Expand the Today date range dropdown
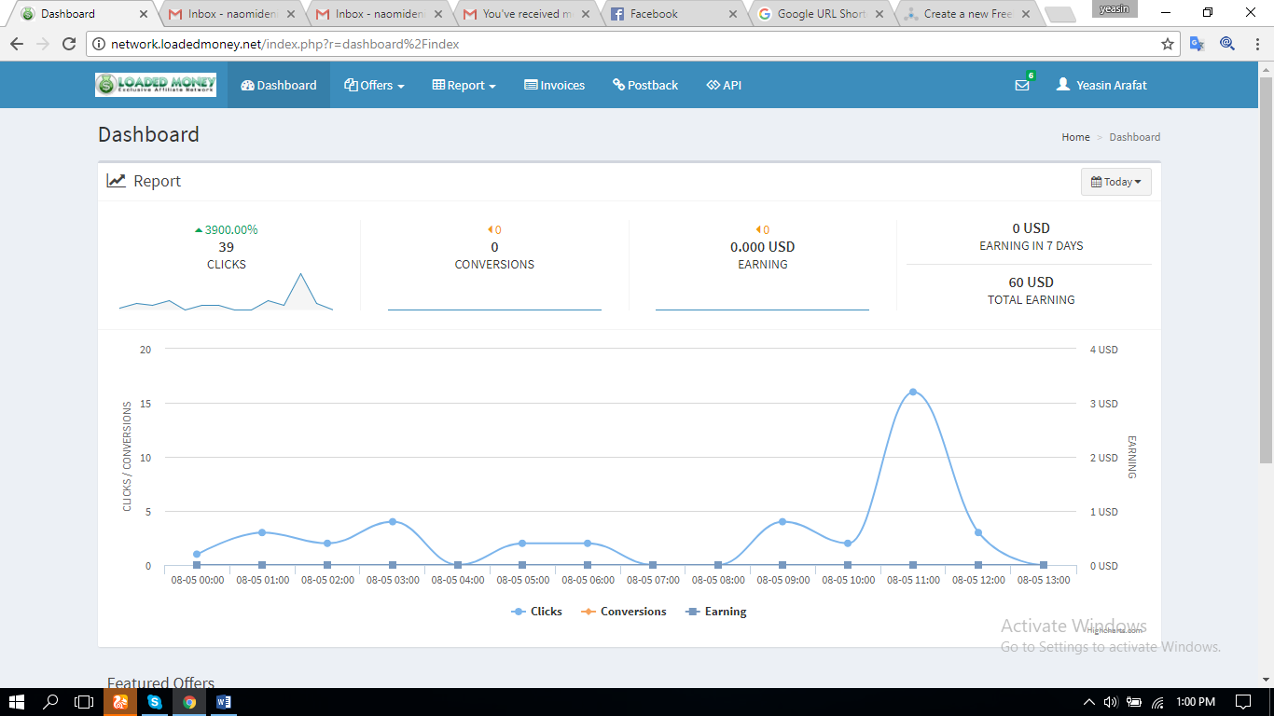This screenshot has height=716, width=1274. (x=1115, y=182)
